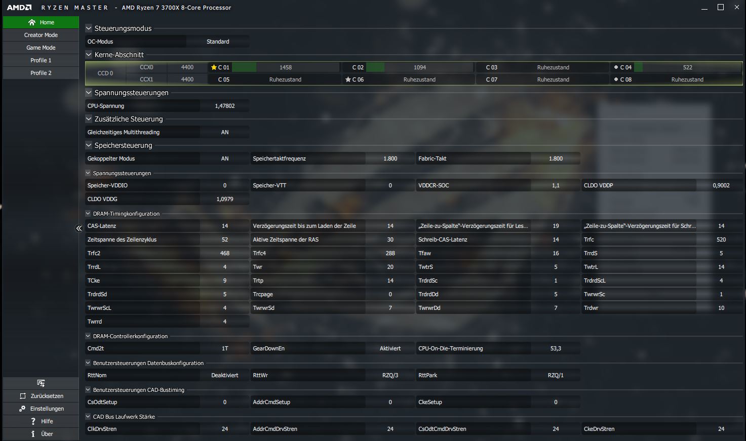Click the CCD 0 label
Image resolution: width=746 pixels, height=441 pixels.
coord(105,73)
